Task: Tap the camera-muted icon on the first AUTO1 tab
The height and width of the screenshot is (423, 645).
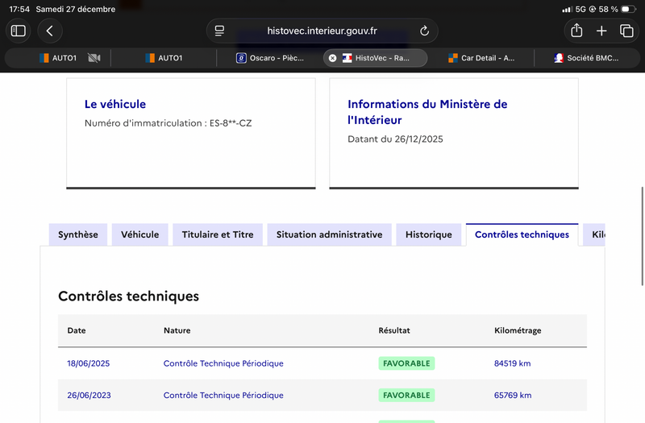Action: [x=94, y=58]
